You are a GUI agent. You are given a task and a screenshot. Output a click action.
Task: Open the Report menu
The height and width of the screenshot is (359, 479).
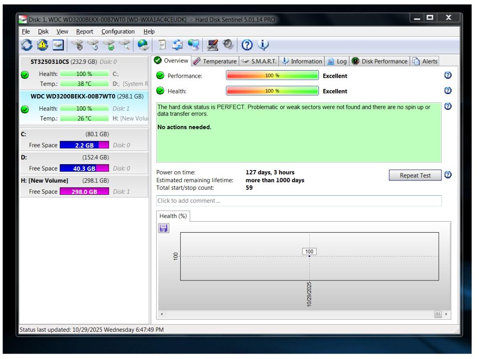coord(84,31)
